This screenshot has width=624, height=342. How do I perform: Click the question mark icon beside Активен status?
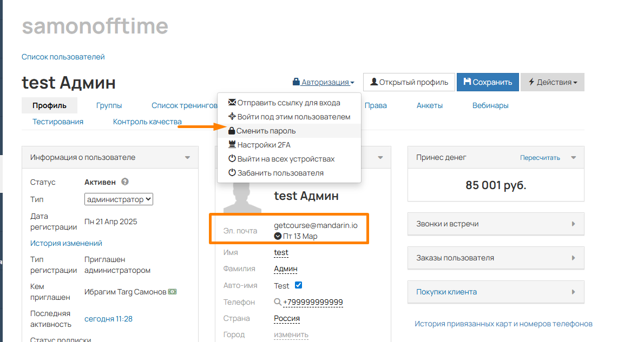tap(125, 182)
